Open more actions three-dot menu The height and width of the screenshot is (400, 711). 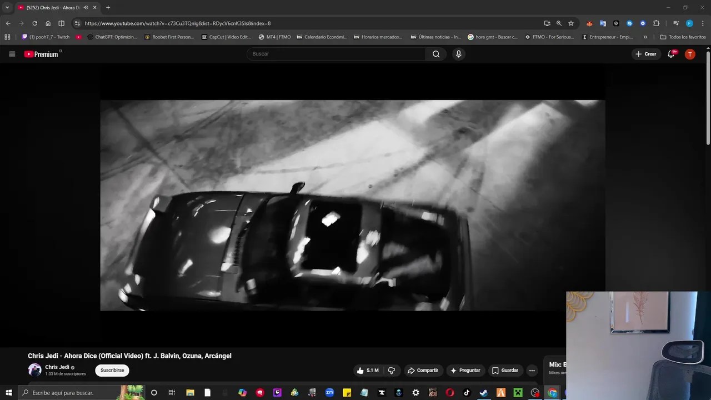click(532, 371)
